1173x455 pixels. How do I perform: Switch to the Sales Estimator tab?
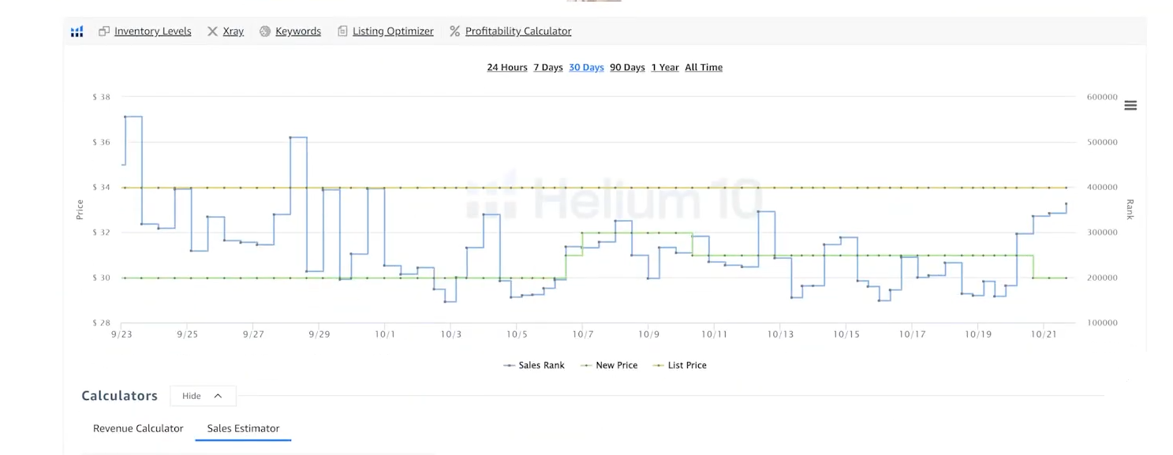pos(243,429)
